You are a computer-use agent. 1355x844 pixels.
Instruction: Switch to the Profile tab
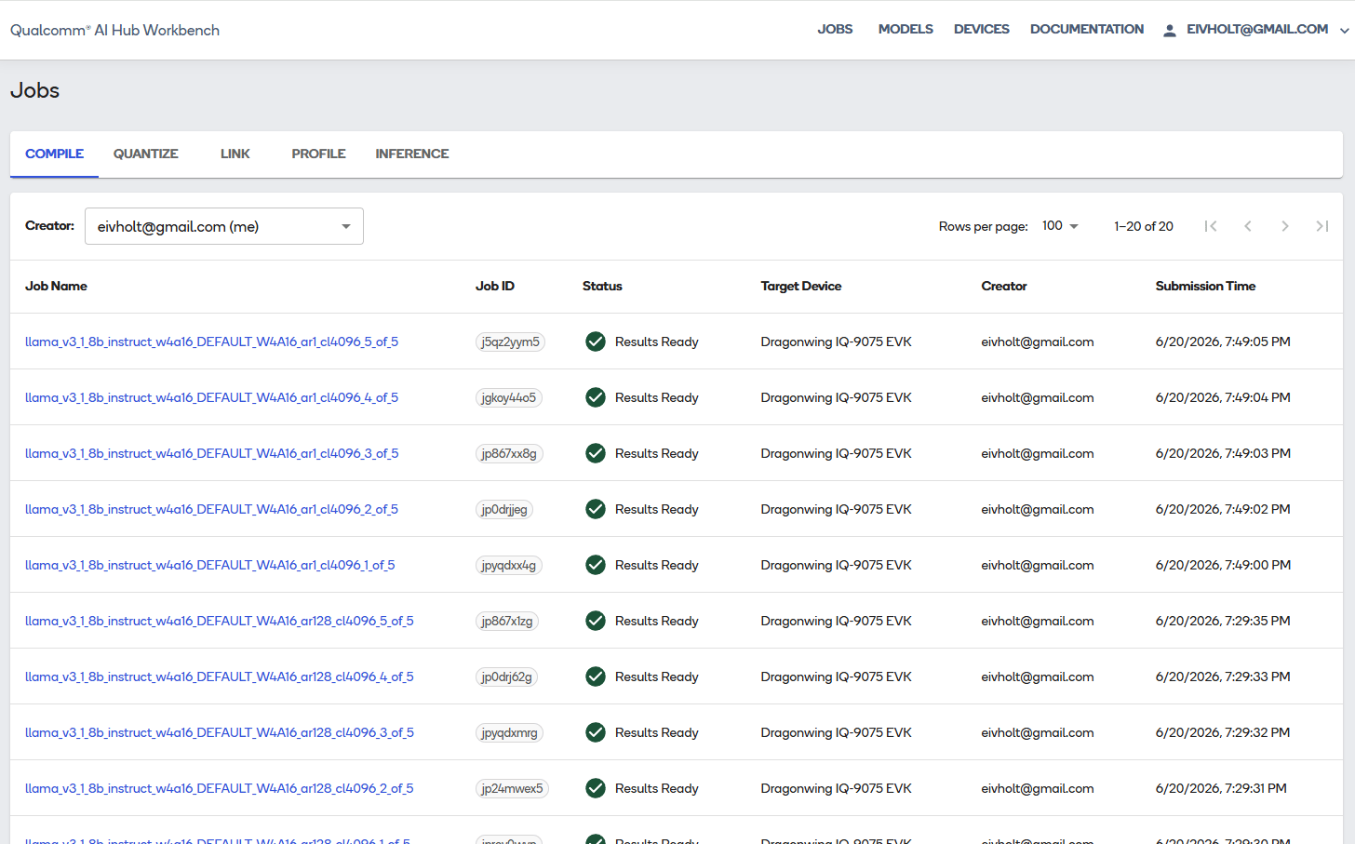pos(318,154)
